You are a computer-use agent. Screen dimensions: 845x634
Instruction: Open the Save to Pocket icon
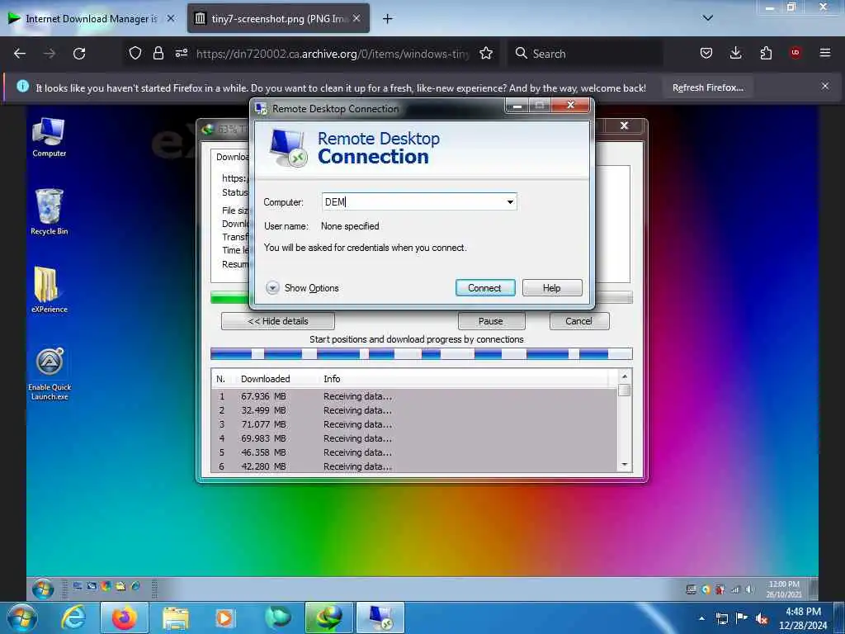pyautogui.click(x=706, y=53)
